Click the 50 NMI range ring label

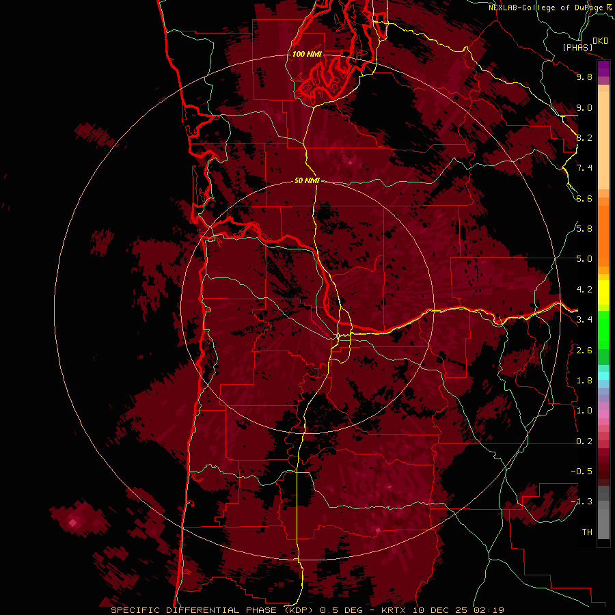coord(307,180)
